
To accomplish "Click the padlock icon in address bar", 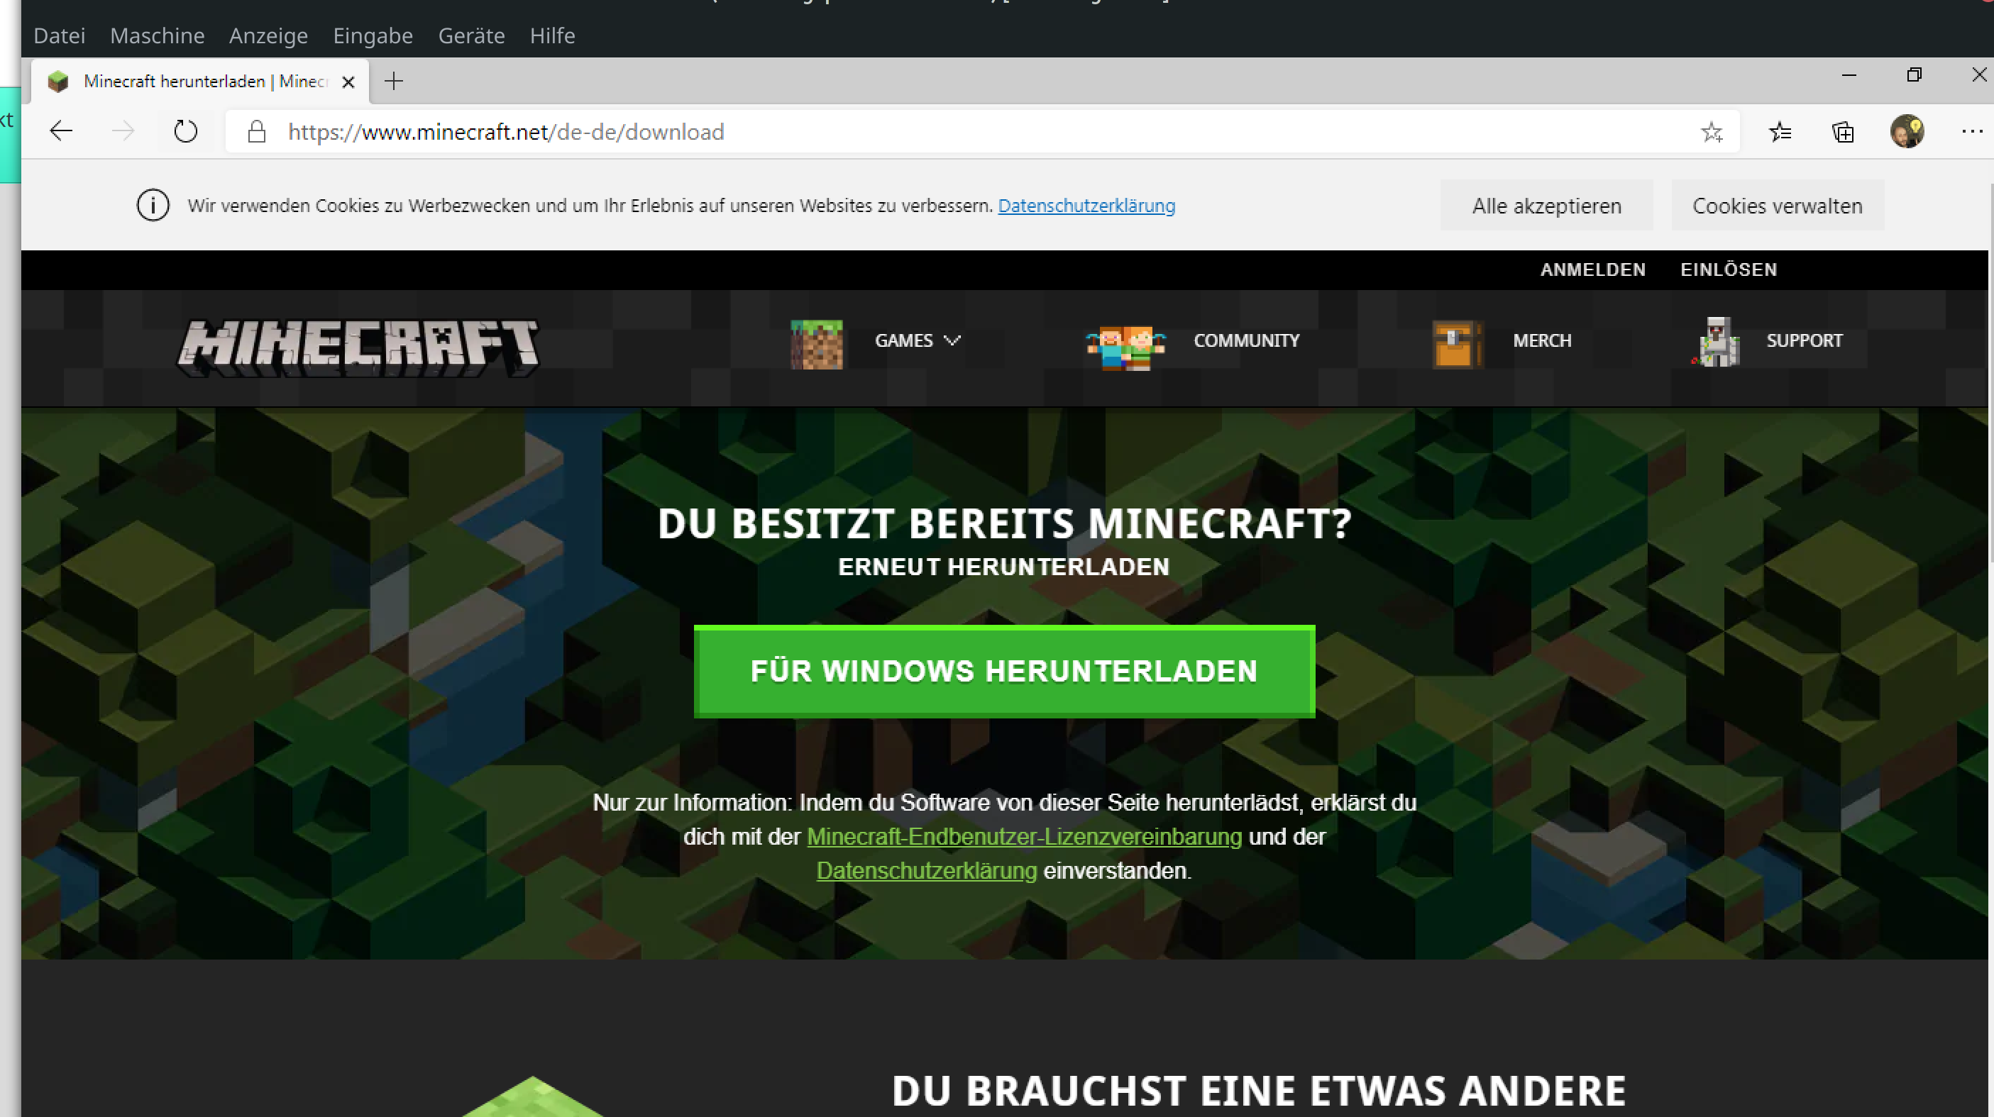I will coord(255,131).
